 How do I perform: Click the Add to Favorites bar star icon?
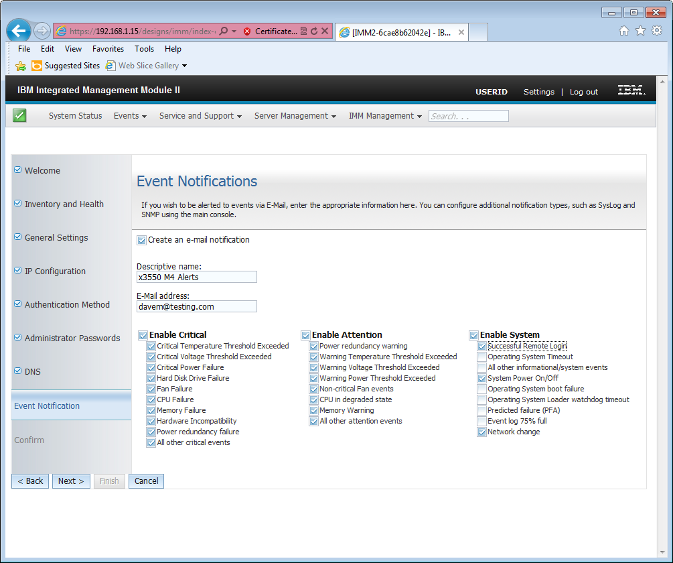[21, 66]
